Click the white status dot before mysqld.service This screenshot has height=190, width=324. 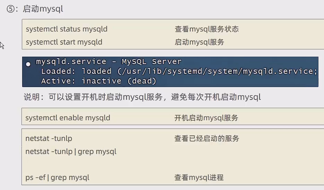click(28, 64)
